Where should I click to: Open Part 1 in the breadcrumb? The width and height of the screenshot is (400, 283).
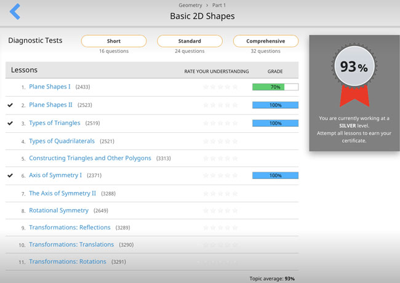pyautogui.click(x=219, y=5)
